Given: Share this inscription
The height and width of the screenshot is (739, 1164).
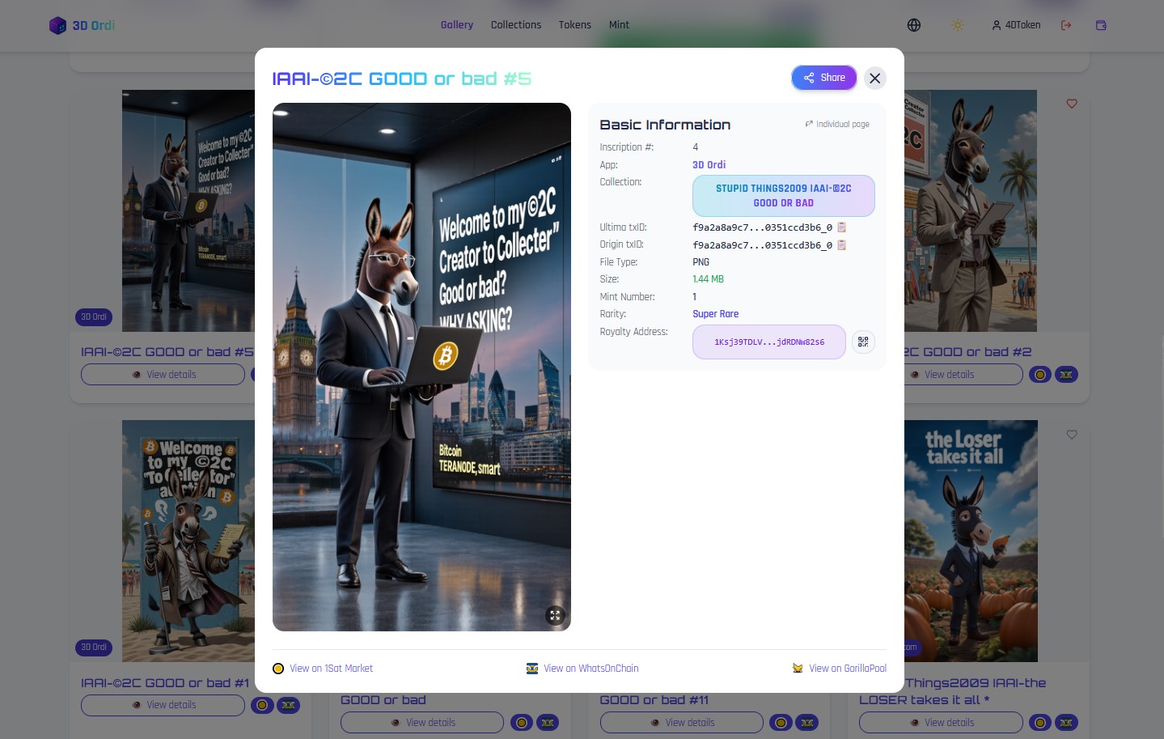Looking at the screenshot, I should pos(824,78).
